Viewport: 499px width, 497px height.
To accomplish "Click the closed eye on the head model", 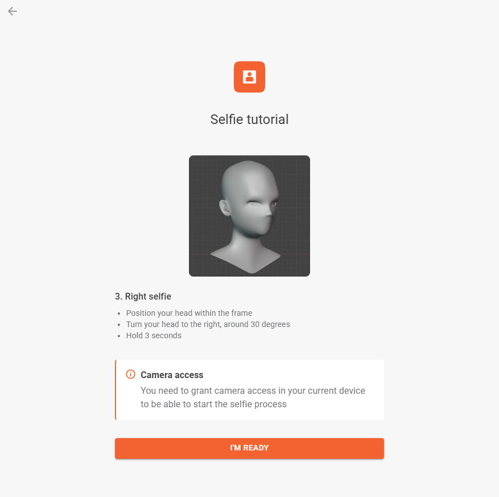I will [x=255, y=203].
